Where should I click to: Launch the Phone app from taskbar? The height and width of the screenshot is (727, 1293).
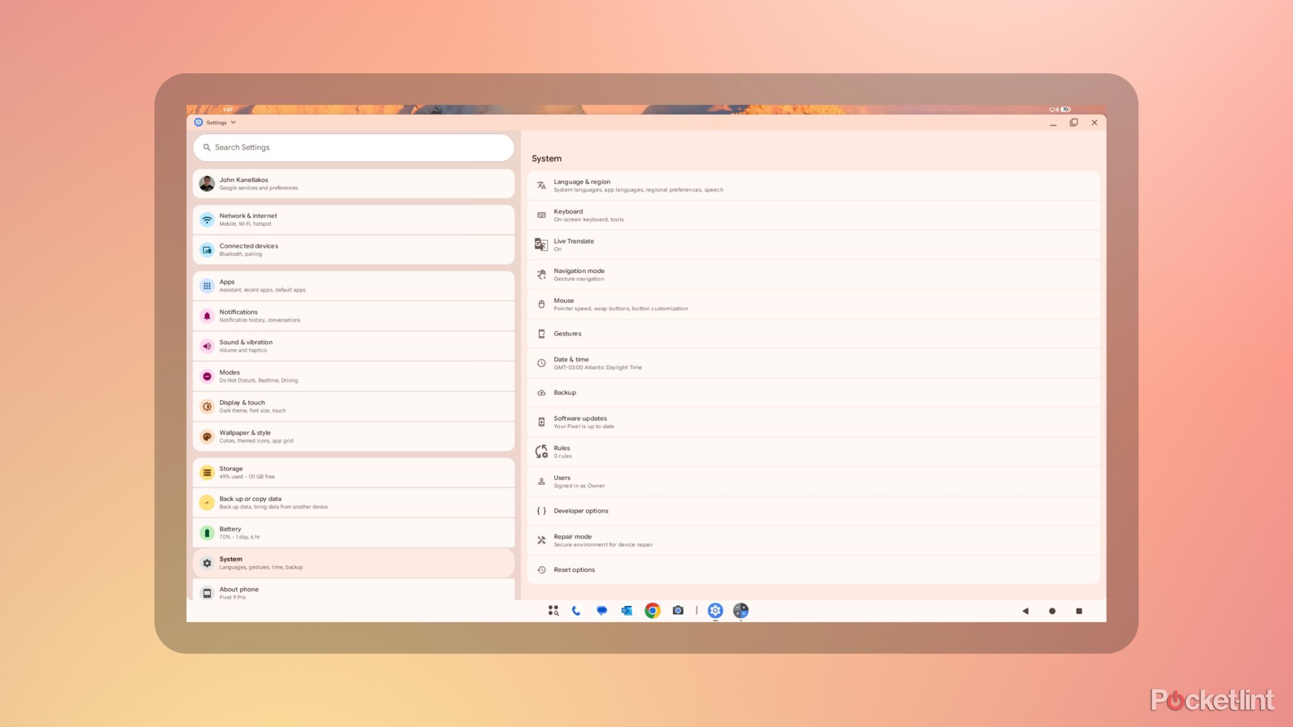[x=576, y=611]
